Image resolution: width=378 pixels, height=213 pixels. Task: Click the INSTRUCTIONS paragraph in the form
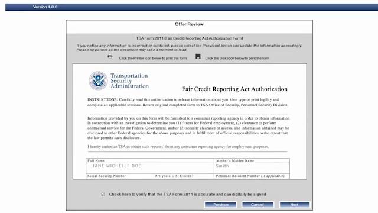coord(188,102)
